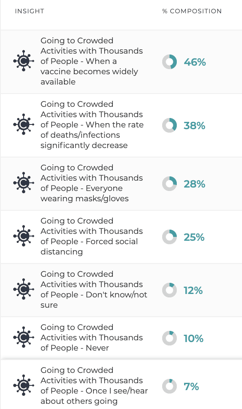Image resolution: width=242 pixels, height=409 pixels.
Task: Sort by % COMPOSITION column header
Action: click(x=192, y=11)
